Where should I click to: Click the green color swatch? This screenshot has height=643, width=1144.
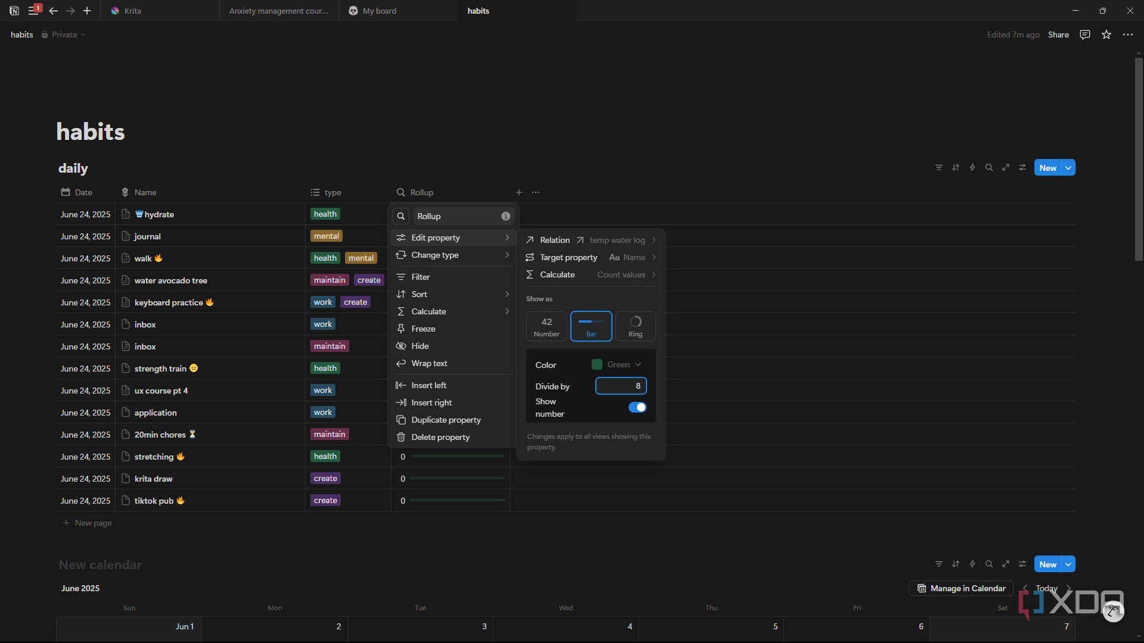[597, 364]
